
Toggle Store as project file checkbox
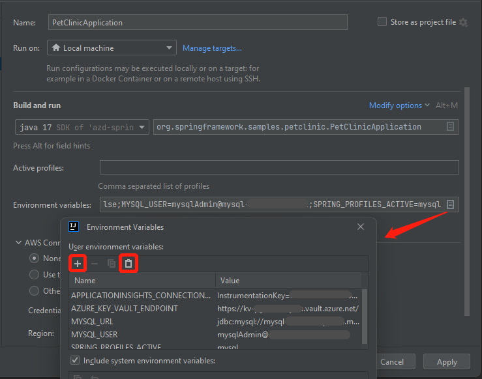pos(382,21)
